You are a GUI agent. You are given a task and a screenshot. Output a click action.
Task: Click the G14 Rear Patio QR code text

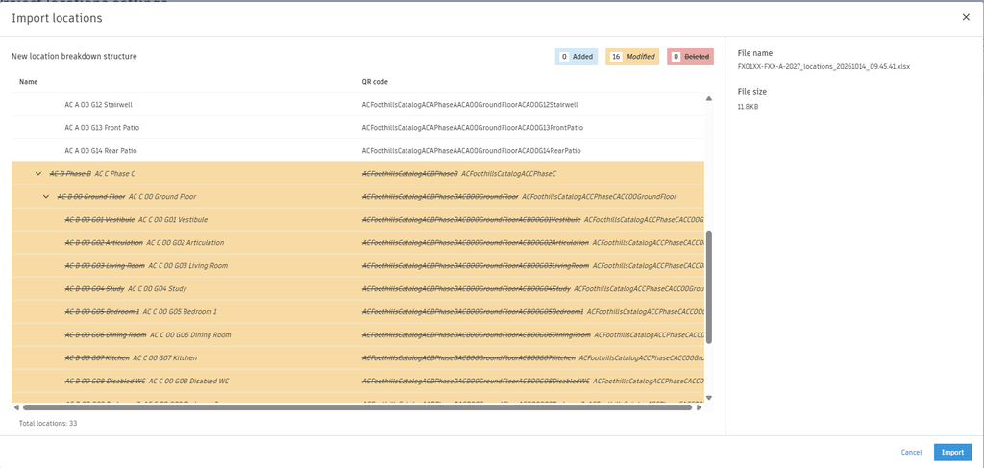[471, 151]
